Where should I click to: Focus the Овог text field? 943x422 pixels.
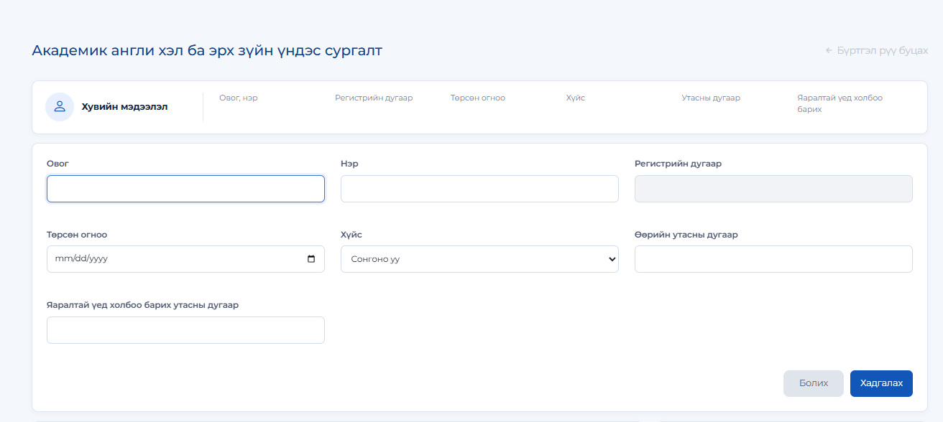185,189
